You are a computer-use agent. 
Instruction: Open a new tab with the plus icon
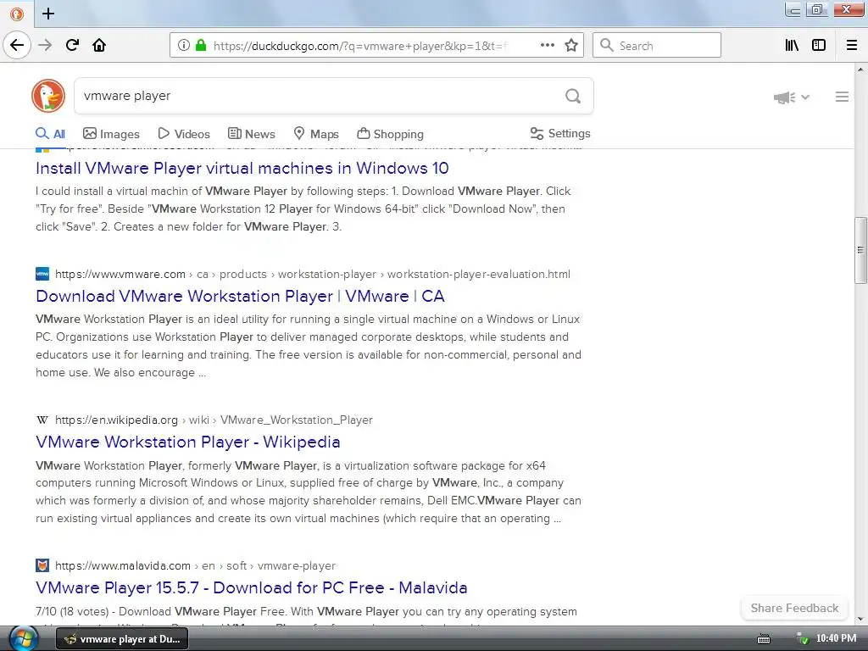pos(48,14)
